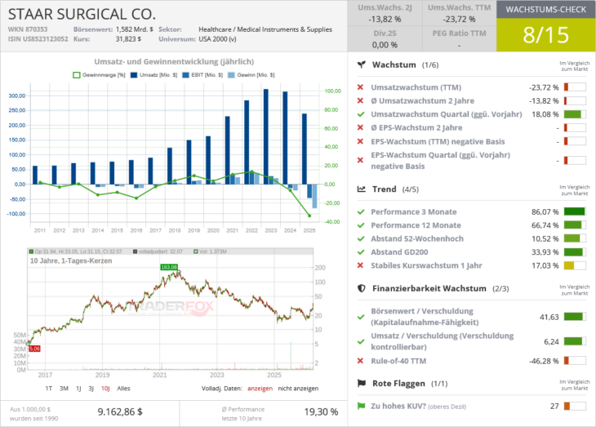The image size is (596, 427).
Task: Select 3J chart time range
Action: point(91,388)
